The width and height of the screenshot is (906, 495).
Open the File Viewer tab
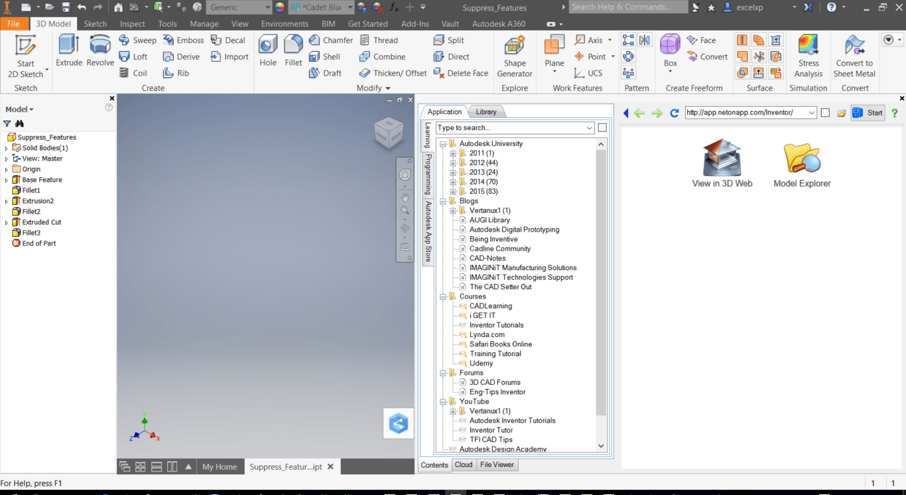[x=497, y=464]
